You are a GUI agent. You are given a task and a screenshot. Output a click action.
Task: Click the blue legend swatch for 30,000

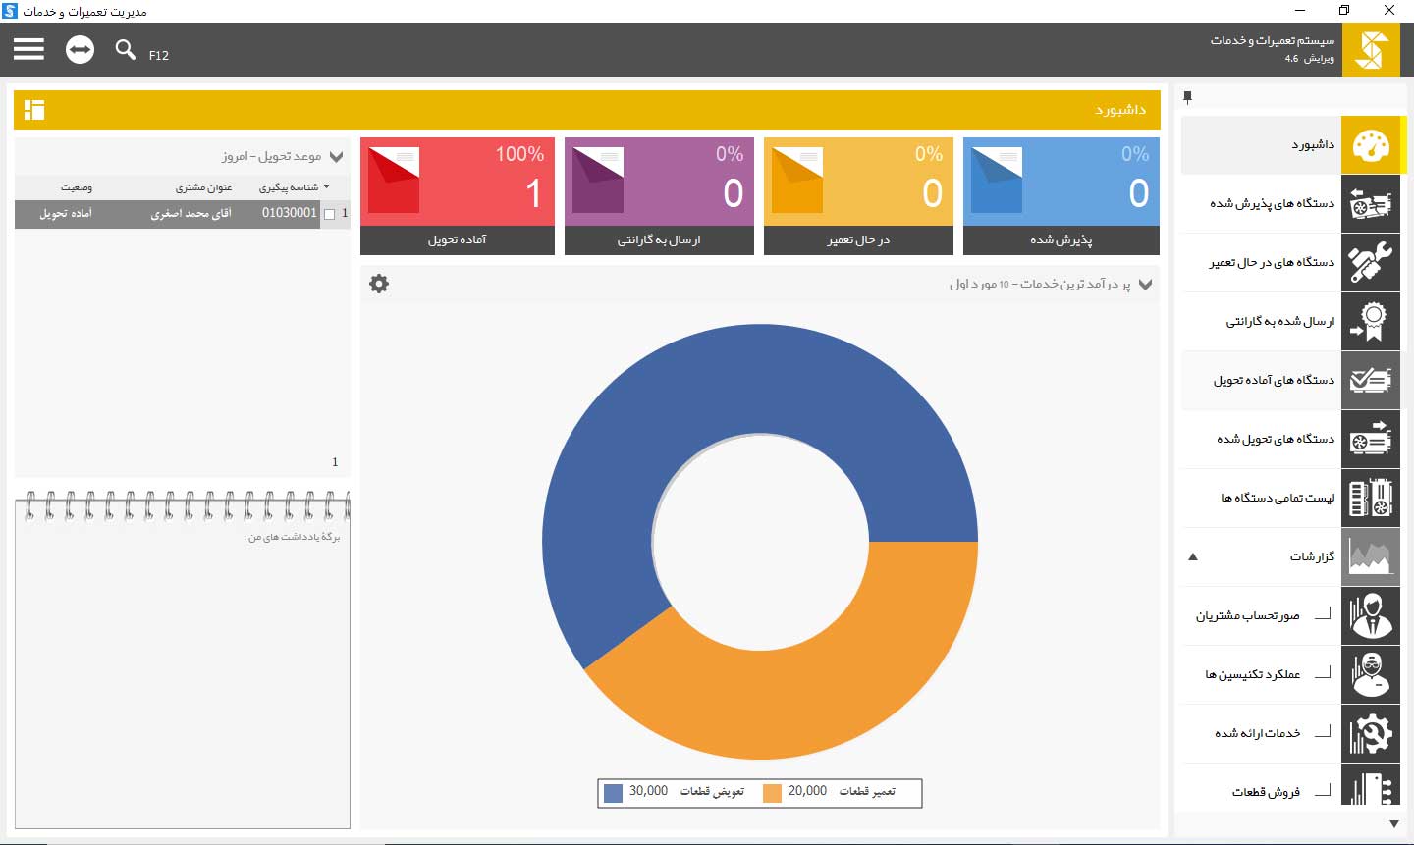pos(613,793)
